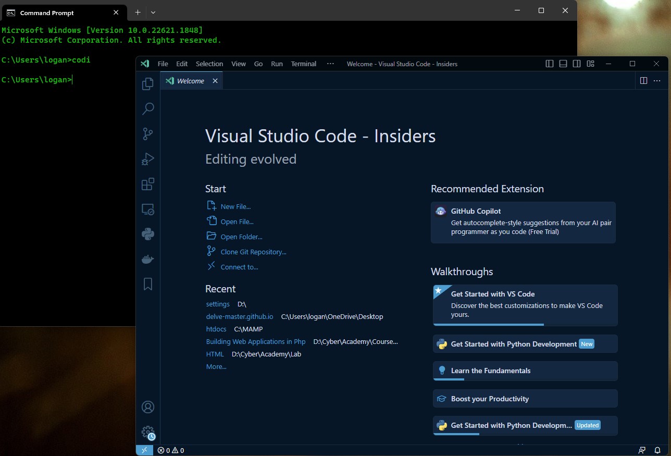Open the View menu
671x456 pixels.
pos(239,64)
